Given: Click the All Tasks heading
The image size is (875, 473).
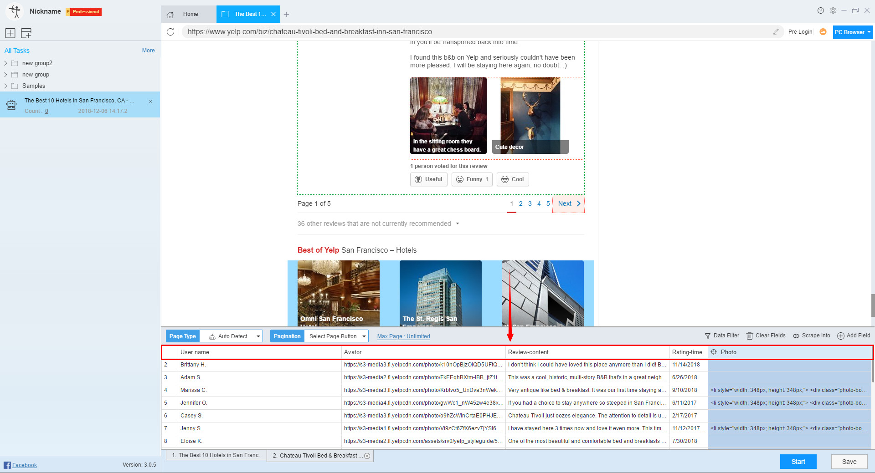Looking at the screenshot, I should [17, 51].
